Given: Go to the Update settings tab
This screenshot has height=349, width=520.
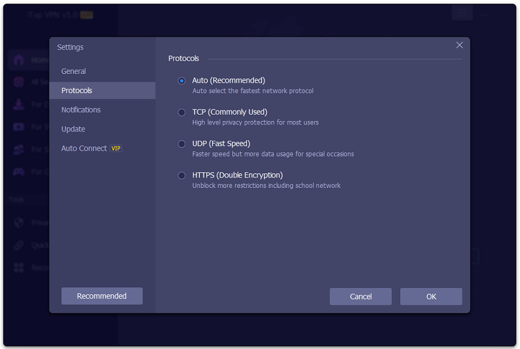Looking at the screenshot, I should coord(73,129).
